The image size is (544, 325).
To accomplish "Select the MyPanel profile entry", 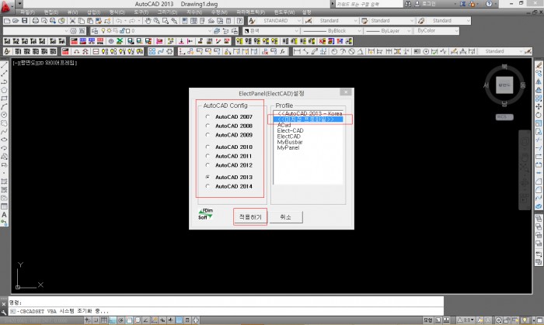I will click(288, 147).
